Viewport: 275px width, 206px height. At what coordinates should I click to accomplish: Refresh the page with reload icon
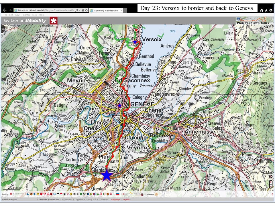point(86,10)
